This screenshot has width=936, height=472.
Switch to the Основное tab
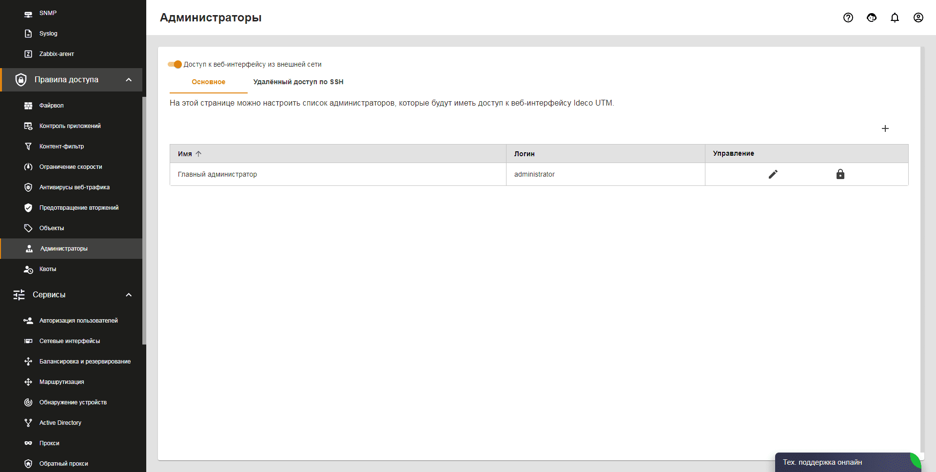[209, 82]
